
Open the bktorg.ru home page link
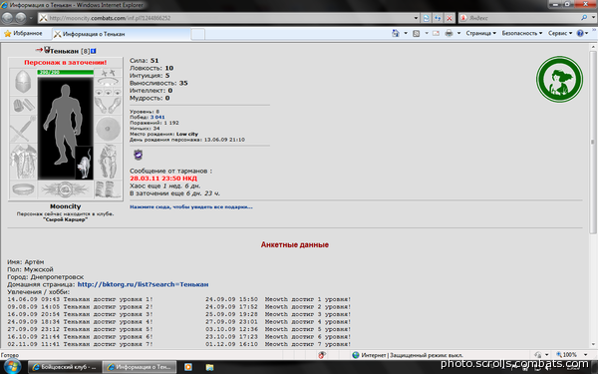143,284
